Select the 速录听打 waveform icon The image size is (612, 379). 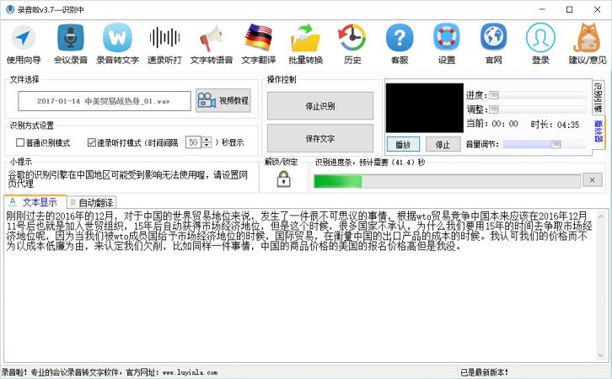(164, 39)
